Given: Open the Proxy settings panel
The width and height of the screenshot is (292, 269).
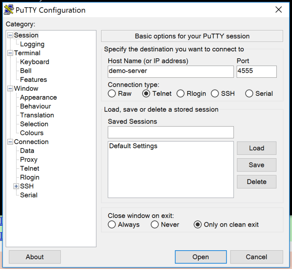Looking at the screenshot, I should pos(29,160).
